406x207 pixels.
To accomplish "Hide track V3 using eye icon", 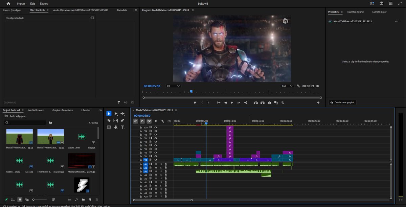I will 156,153.
